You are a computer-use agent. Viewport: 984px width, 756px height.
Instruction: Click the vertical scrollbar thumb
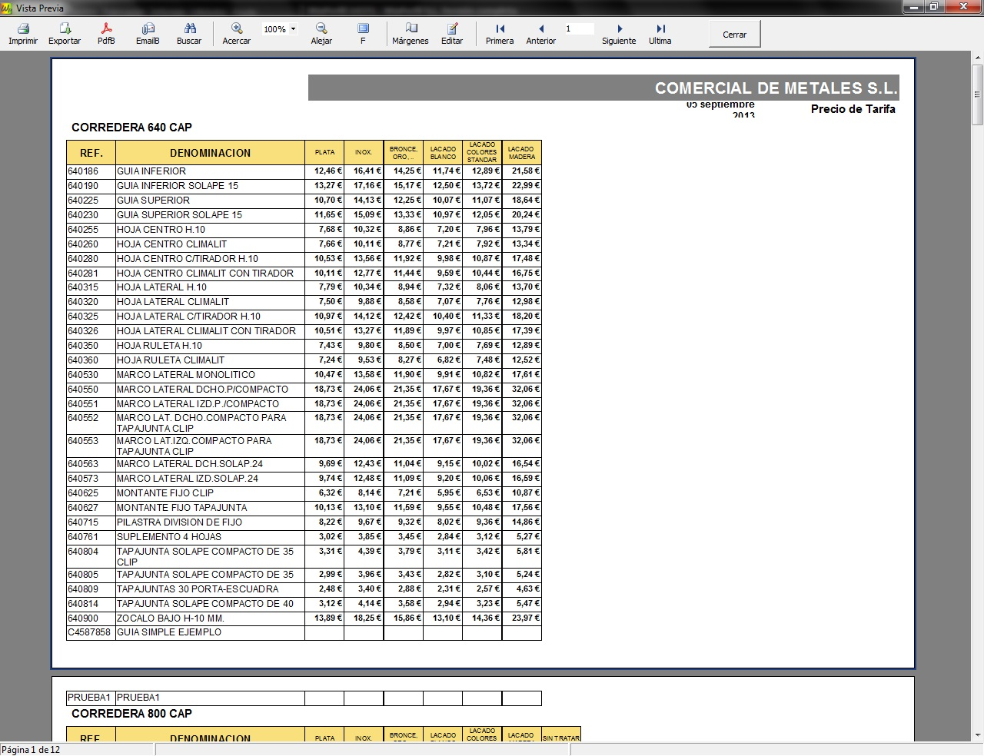tap(977, 94)
